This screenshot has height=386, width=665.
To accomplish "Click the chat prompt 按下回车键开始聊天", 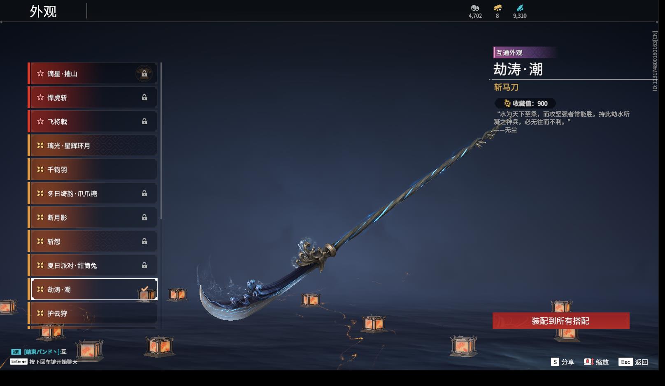I will (53, 362).
